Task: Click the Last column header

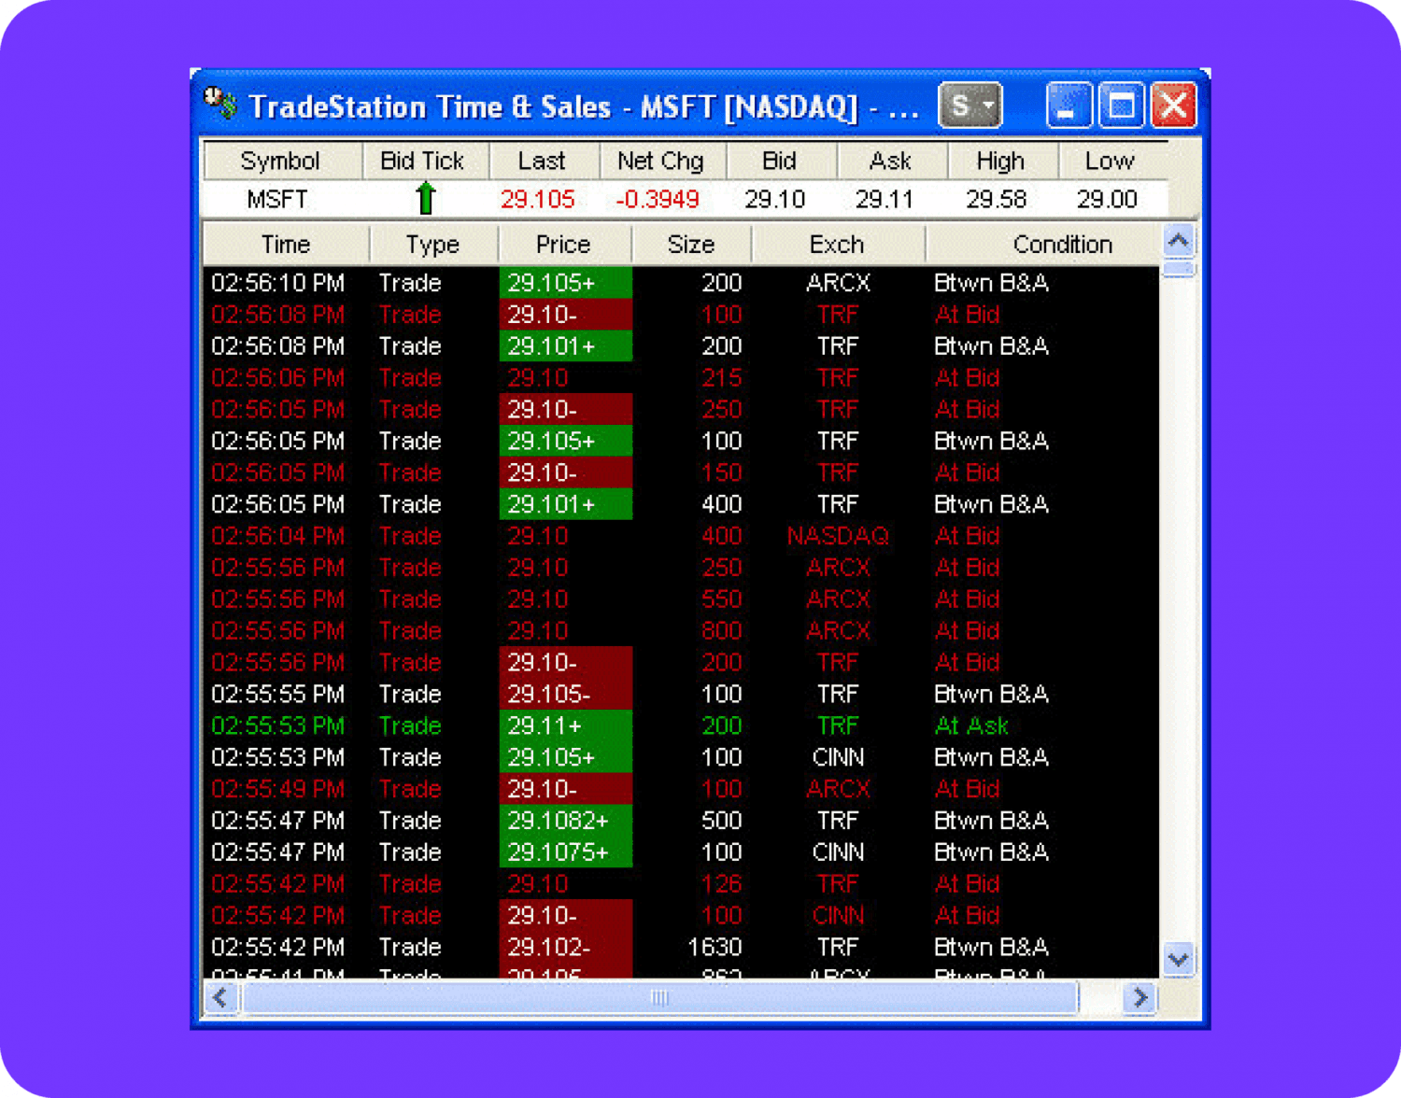Action: 542,162
